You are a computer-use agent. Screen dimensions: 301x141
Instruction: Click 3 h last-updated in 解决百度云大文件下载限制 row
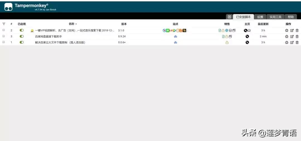coord(263,42)
